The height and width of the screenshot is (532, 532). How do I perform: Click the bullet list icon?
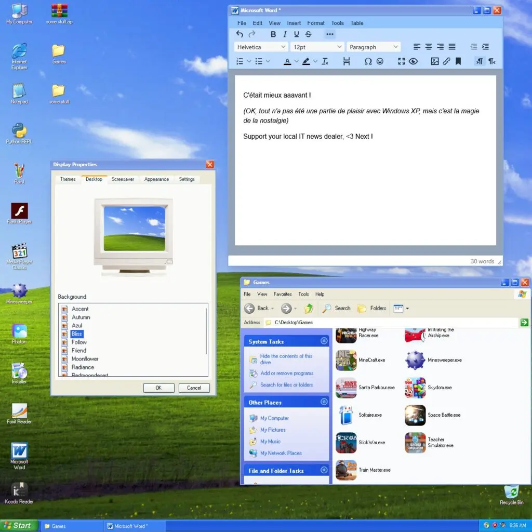pyautogui.click(x=259, y=61)
